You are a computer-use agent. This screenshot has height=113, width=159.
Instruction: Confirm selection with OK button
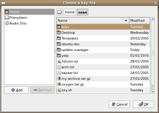[x=143, y=104]
